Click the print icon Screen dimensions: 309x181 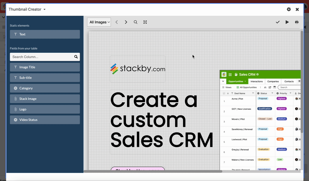click(297, 22)
